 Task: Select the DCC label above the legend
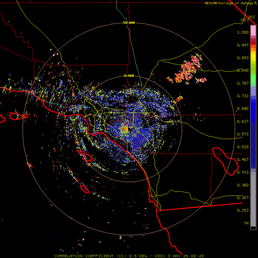(252, 17)
